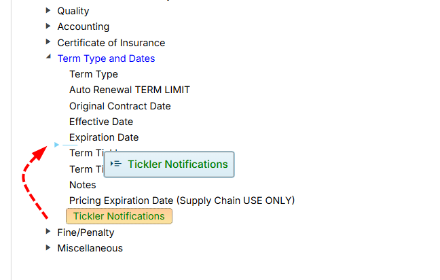Open the Notes item under Term dates
Screen dimensions: 440x280
[x=82, y=185]
